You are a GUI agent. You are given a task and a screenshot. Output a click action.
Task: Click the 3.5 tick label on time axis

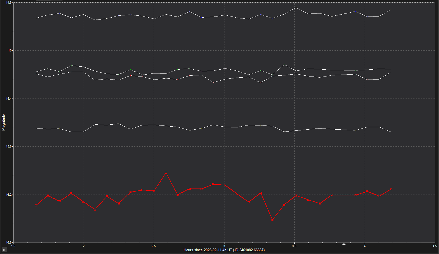[x=294, y=246]
